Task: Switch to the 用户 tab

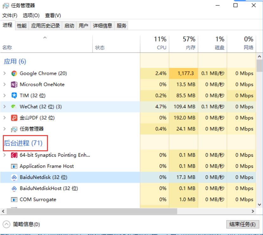Action: pos(83,26)
